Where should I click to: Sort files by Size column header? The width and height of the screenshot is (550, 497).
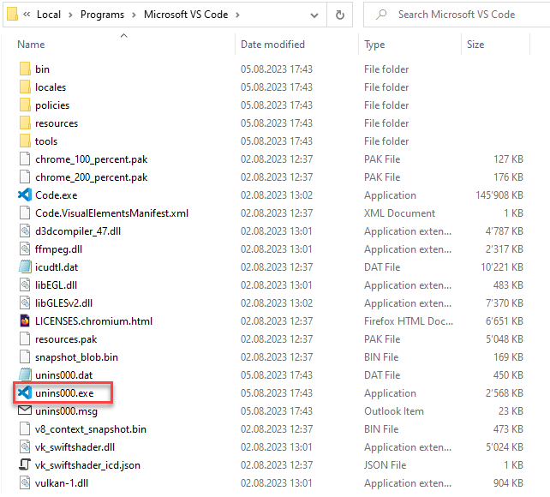(x=475, y=45)
